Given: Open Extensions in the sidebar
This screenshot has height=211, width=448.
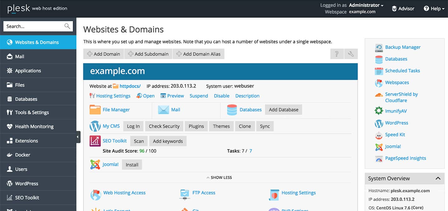Looking at the screenshot, I should 38,141.
